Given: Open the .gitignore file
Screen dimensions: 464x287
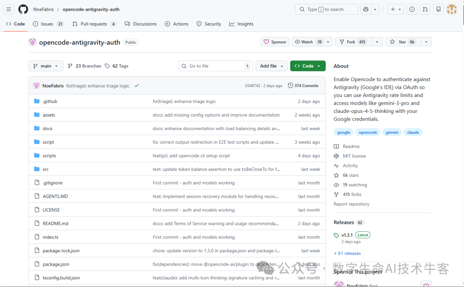Looking at the screenshot, I should pyautogui.click(x=52, y=183).
